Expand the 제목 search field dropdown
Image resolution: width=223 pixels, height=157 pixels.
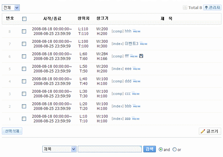coord(59,149)
